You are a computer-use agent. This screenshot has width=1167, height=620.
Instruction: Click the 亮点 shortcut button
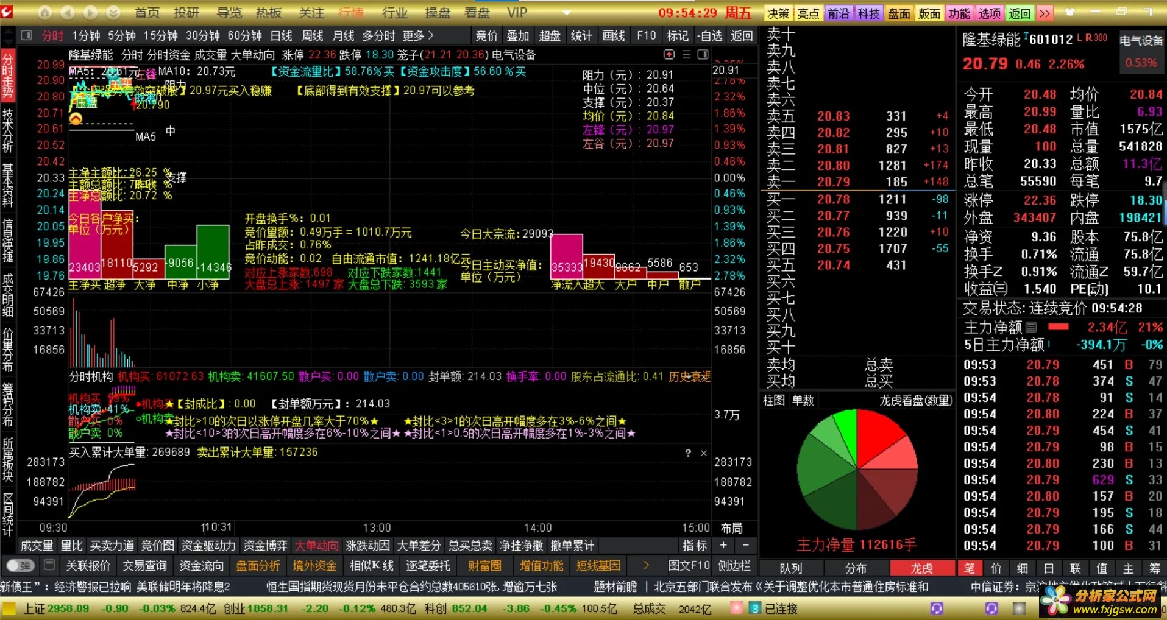(809, 13)
